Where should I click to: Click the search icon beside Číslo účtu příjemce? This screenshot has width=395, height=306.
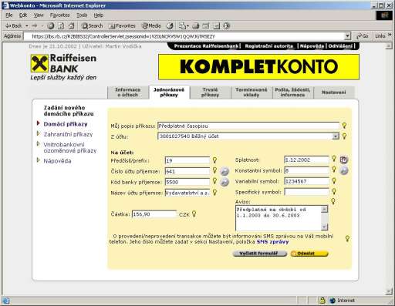225,171
